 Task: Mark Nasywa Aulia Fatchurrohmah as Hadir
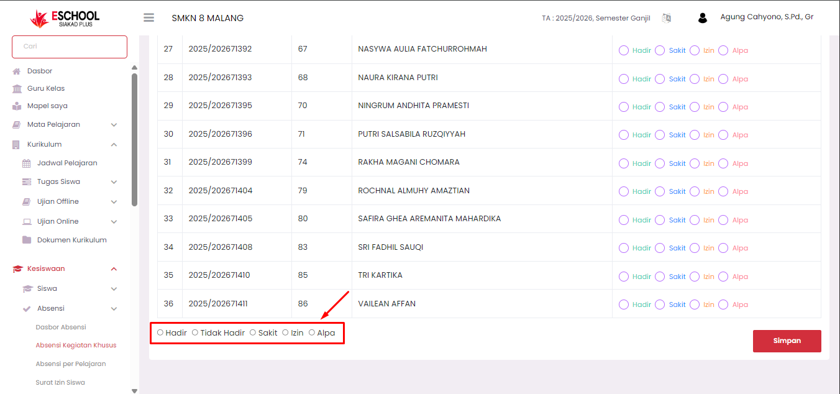pyautogui.click(x=624, y=50)
